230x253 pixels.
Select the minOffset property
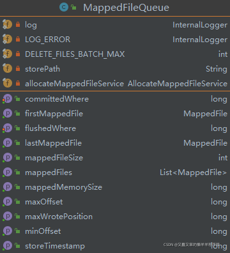(x=115, y=231)
